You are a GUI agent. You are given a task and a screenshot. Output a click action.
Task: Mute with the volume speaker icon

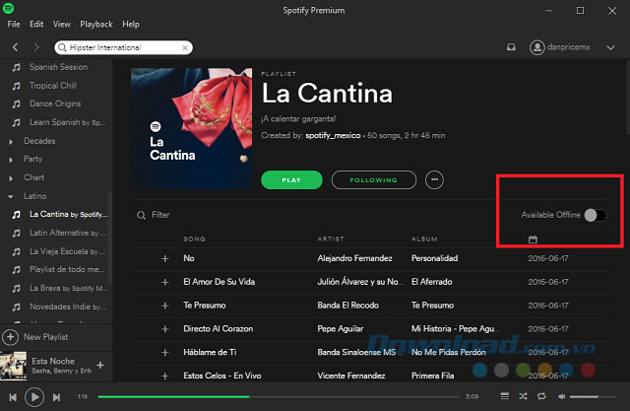562,396
